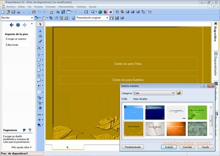Select the chart tool in the tool palette
This screenshot has width=220, height=156.
(40, 30)
